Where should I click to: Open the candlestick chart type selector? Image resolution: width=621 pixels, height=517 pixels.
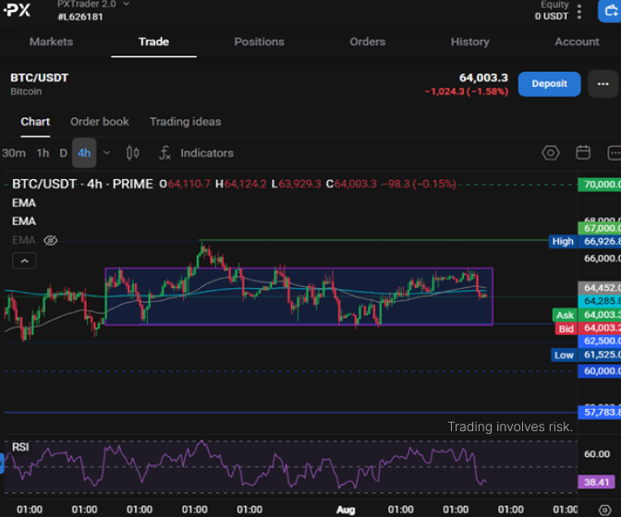tap(133, 152)
